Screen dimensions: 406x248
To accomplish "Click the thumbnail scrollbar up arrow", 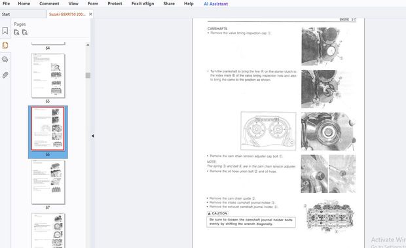I will point(88,45).
